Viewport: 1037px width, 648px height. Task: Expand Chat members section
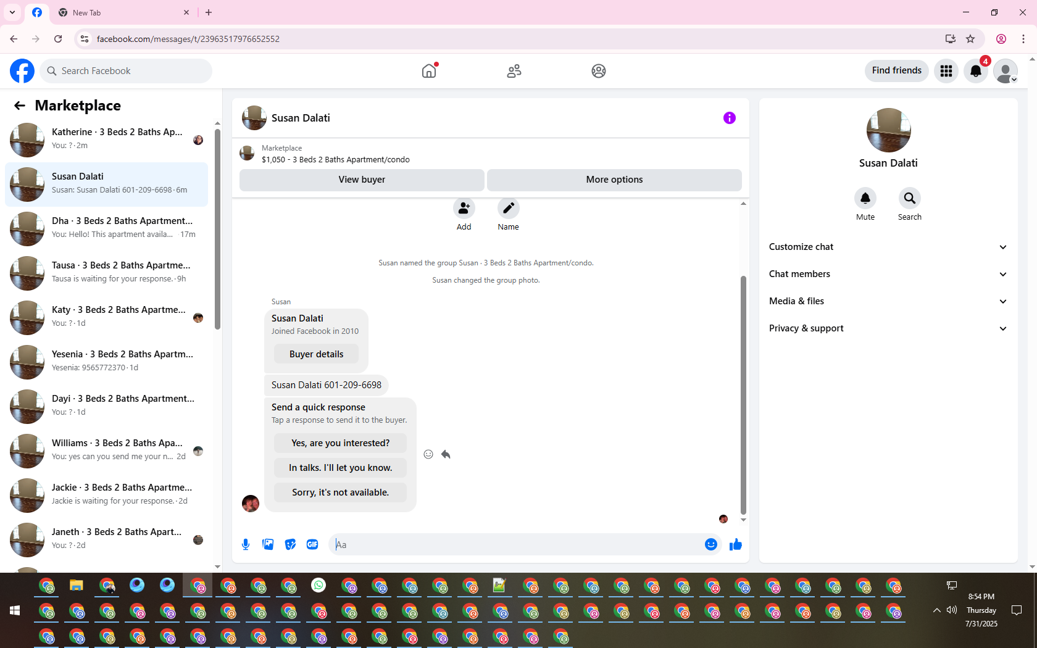888,274
